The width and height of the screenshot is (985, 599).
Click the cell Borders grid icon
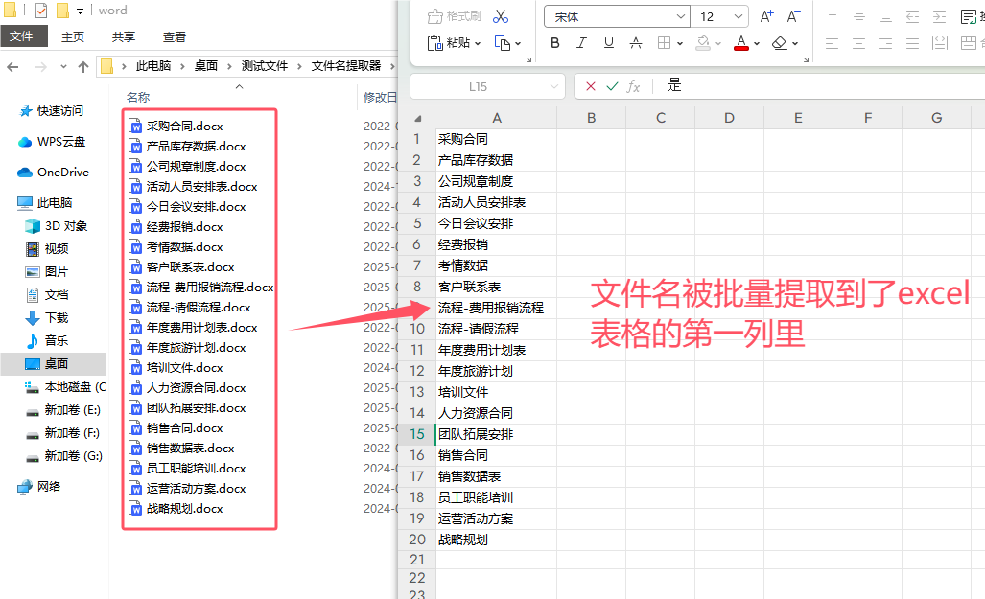point(664,43)
